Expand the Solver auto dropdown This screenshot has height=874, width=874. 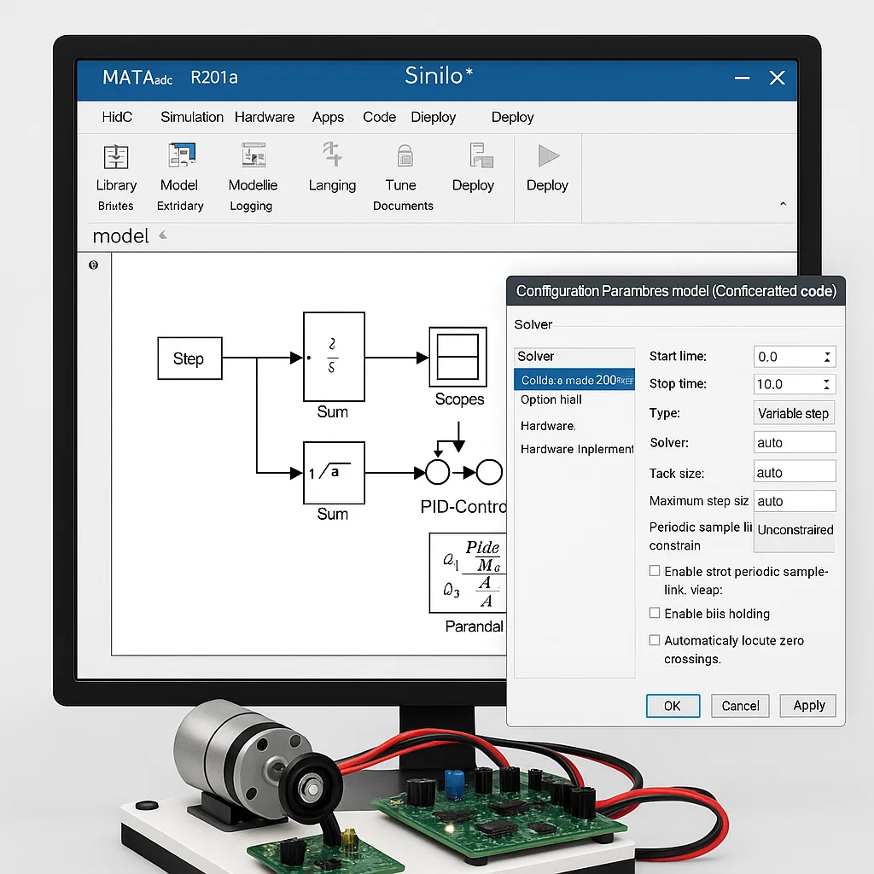(795, 442)
